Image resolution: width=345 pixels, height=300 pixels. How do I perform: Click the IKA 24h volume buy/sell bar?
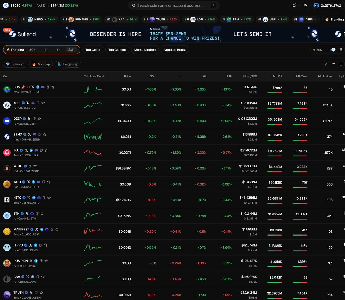coord(275,156)
